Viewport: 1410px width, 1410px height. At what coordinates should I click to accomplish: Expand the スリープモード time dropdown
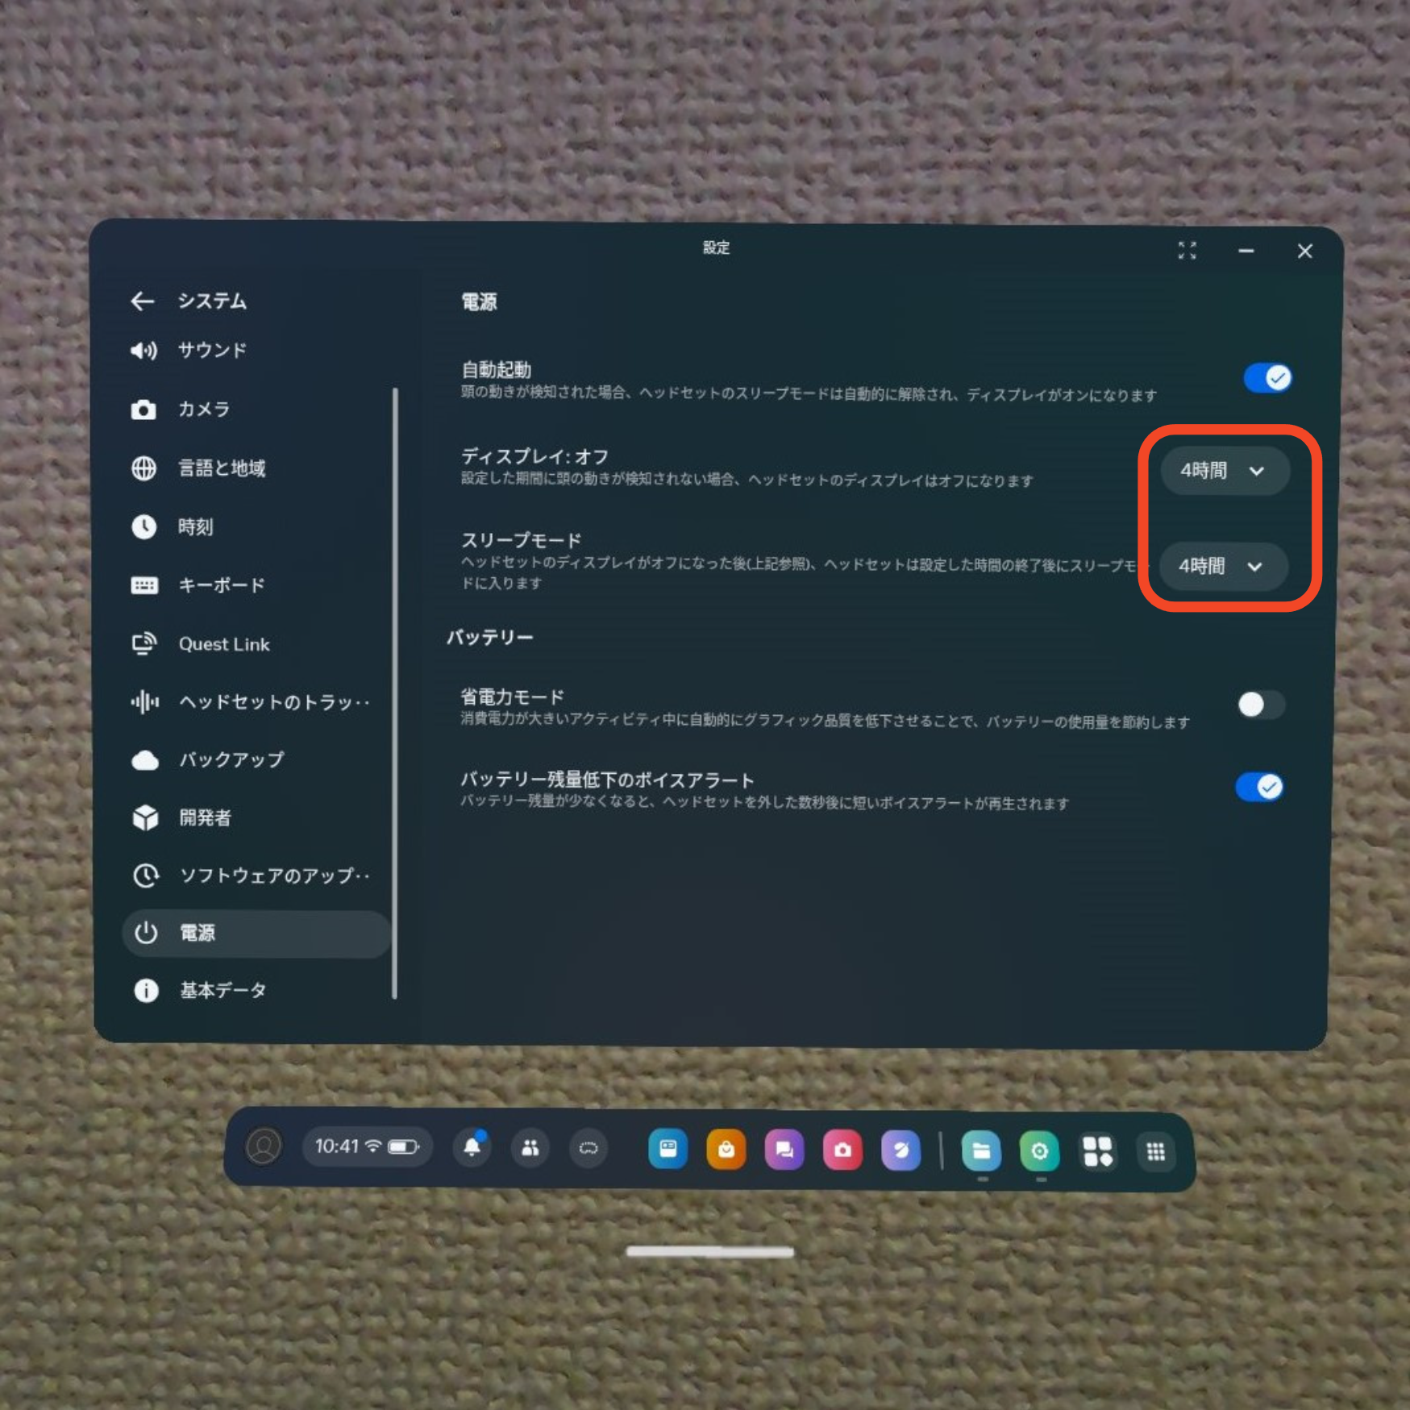tap(1222, 567)
